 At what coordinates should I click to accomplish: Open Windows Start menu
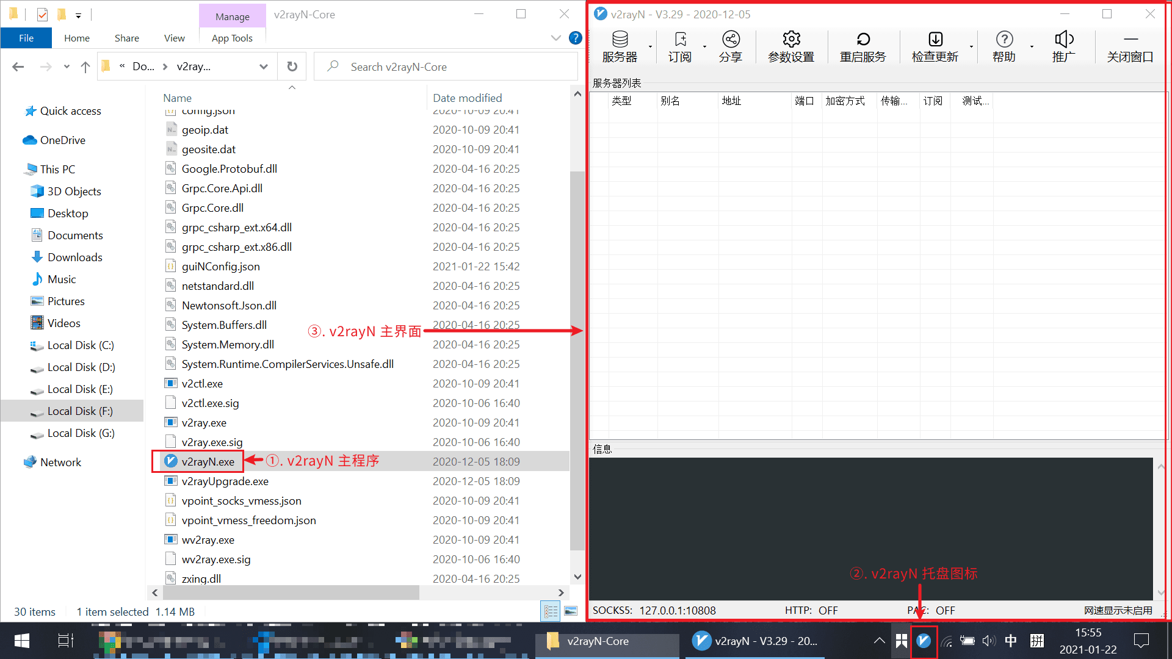tap(22, 641)
